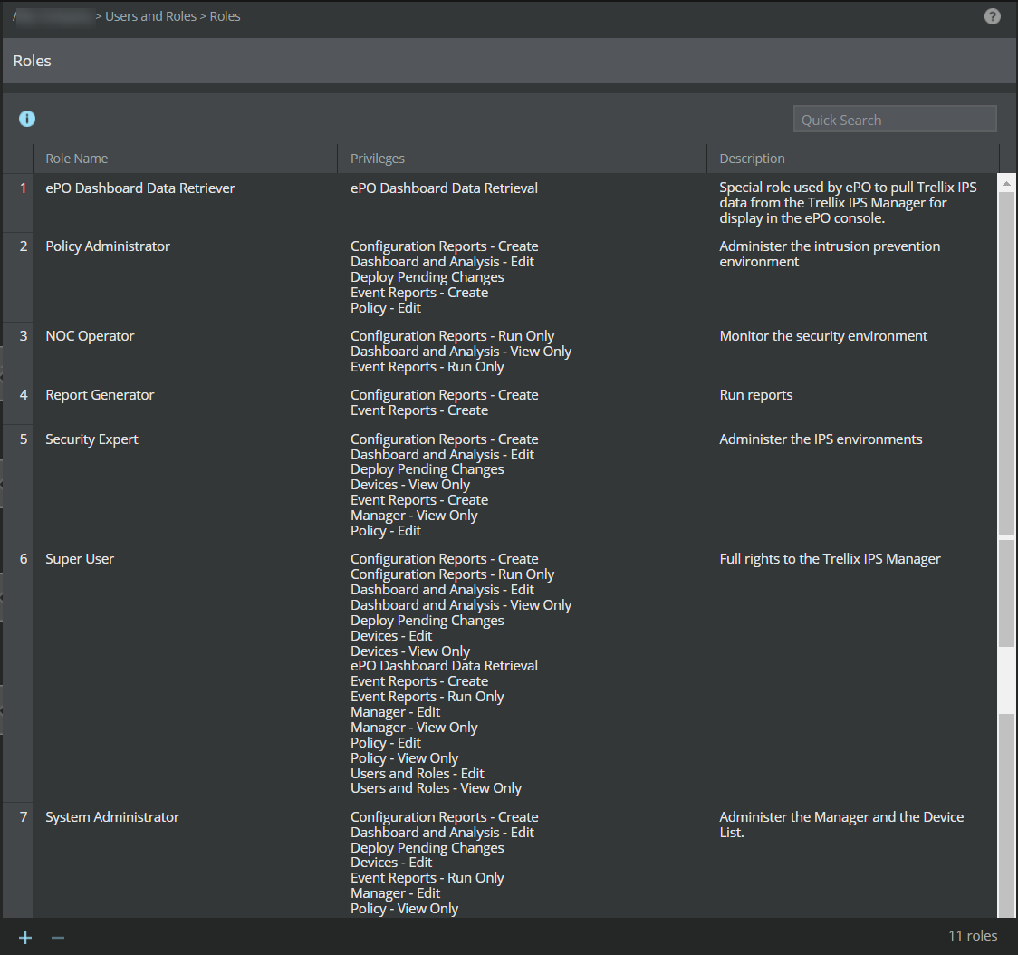This screenshot has width=1018, height=955.
Task: Select Report Generator role name
Action: (100, 395)
